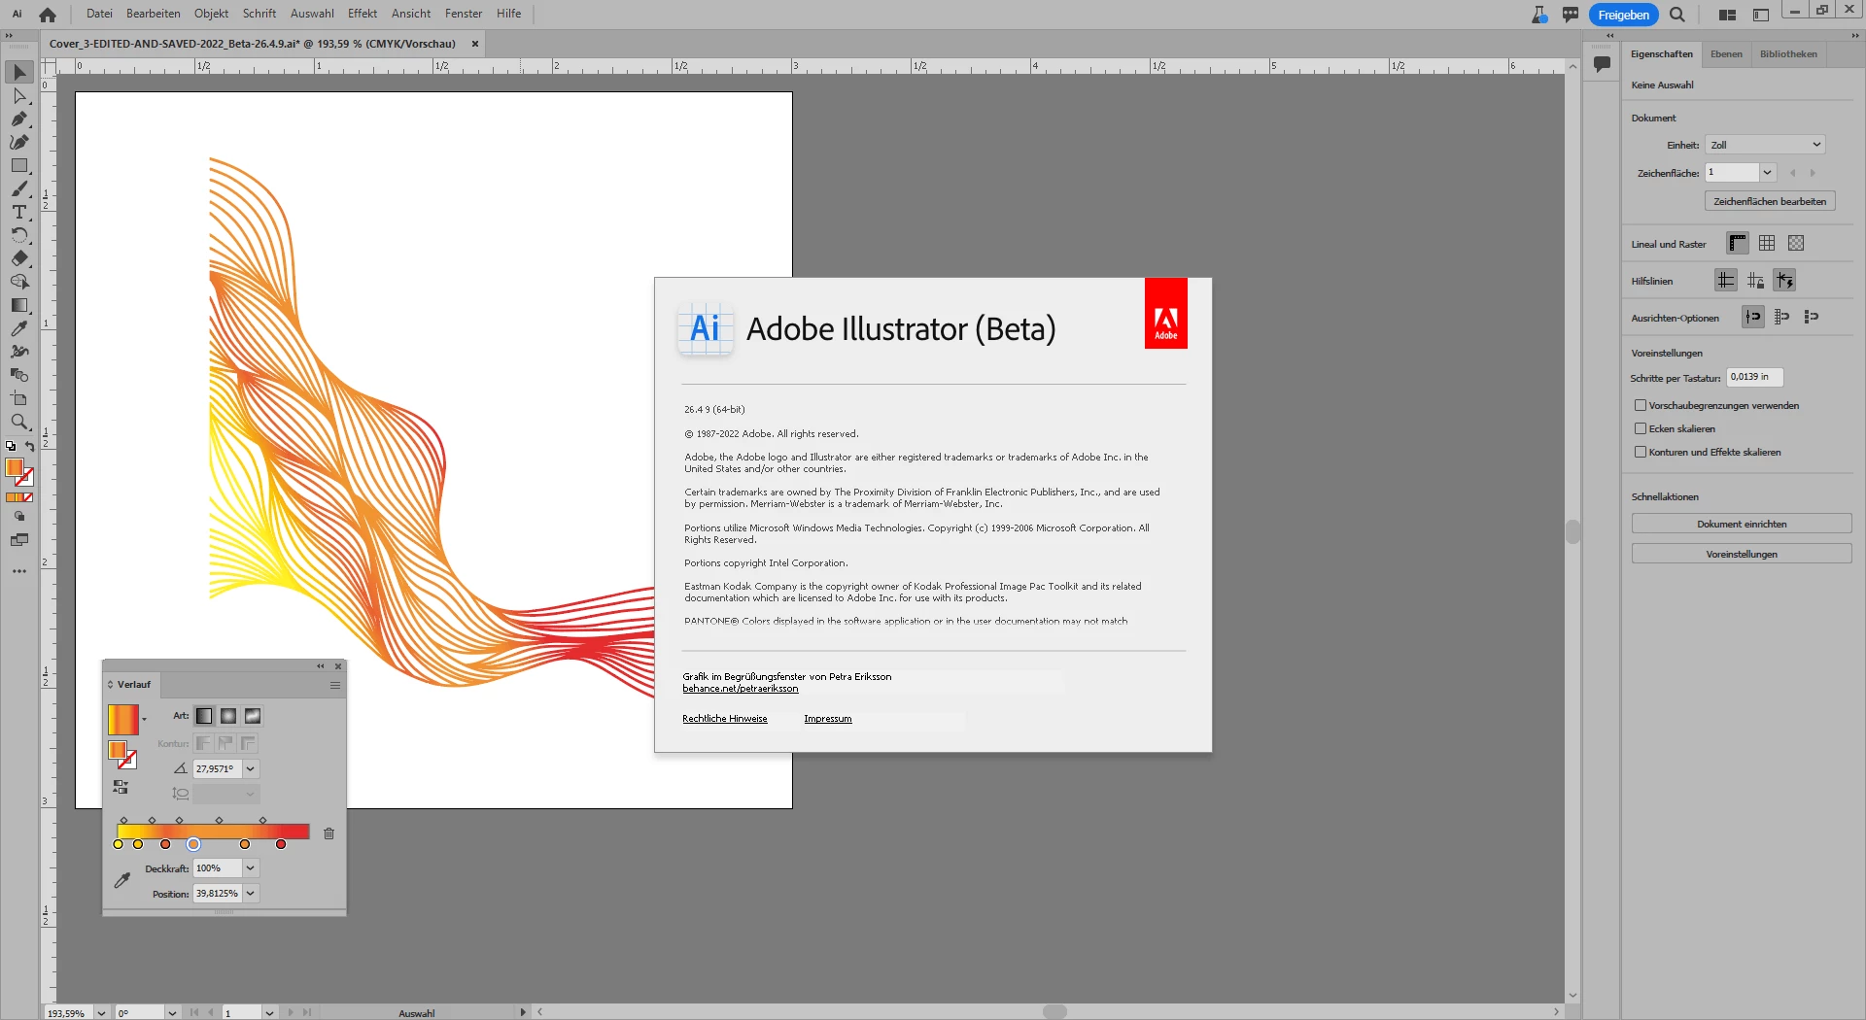Select the Gradient tool in toolbar
Screen dimensions: 1866x1020
click(x=19, y=306)
